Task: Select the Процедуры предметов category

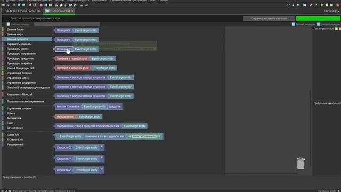Action: click(x=20, y=59)
